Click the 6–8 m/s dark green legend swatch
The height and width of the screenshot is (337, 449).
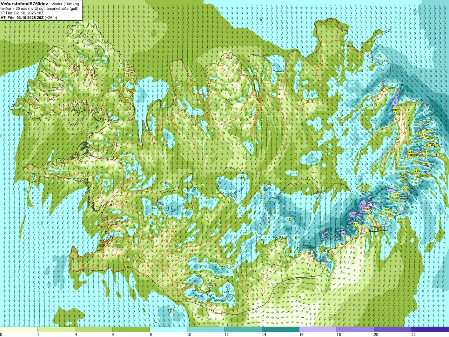click(131, 330)
